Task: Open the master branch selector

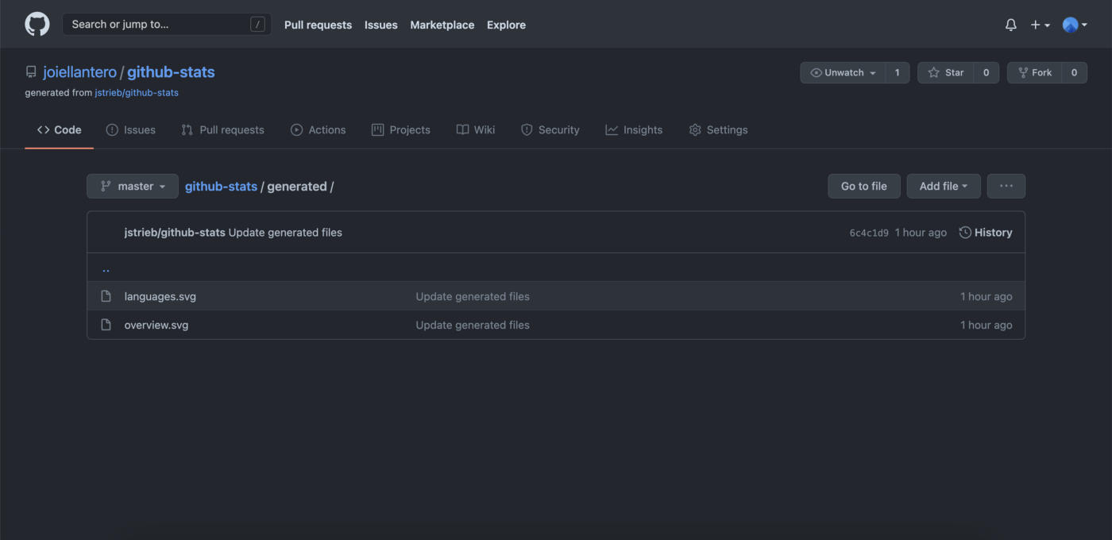Action: tap(133, 186)
